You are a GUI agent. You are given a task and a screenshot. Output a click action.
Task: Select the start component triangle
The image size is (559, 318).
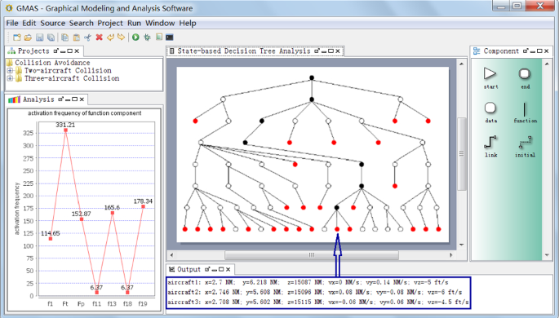pyautogui.click(x=490, y=74)
